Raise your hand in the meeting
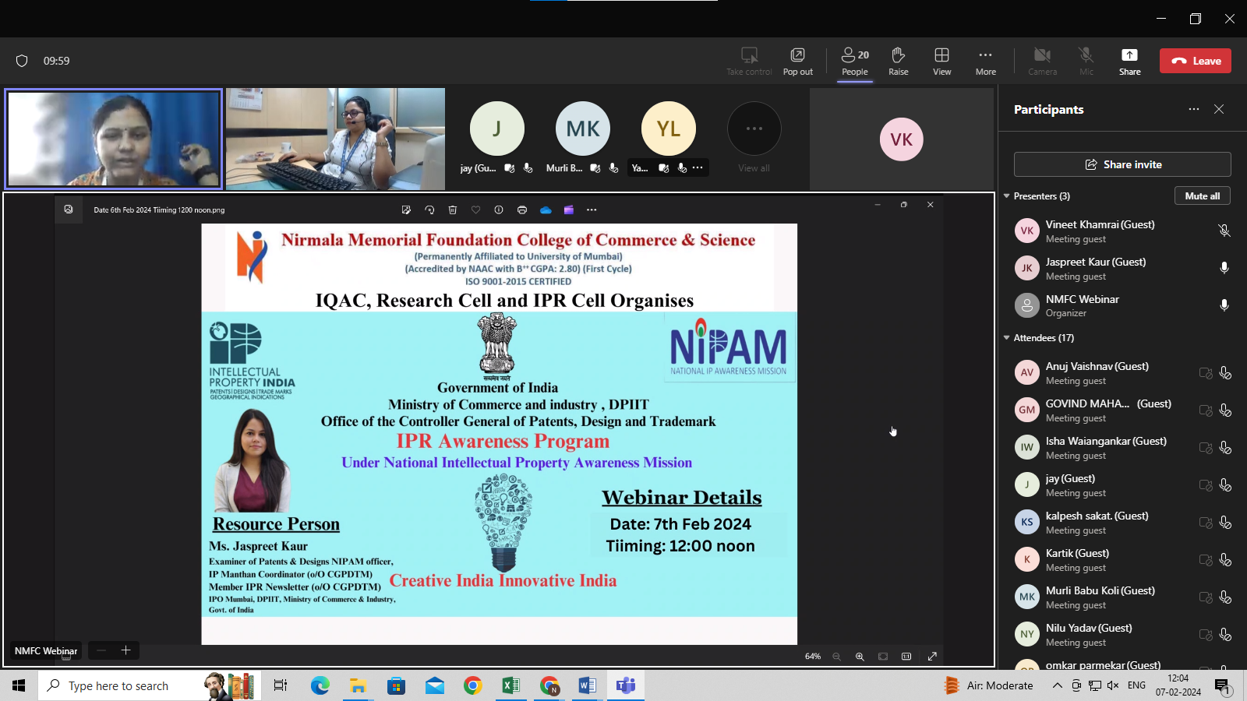Image resolution: width=1247 pixels, height=701 pixels. tap(898, 61)
